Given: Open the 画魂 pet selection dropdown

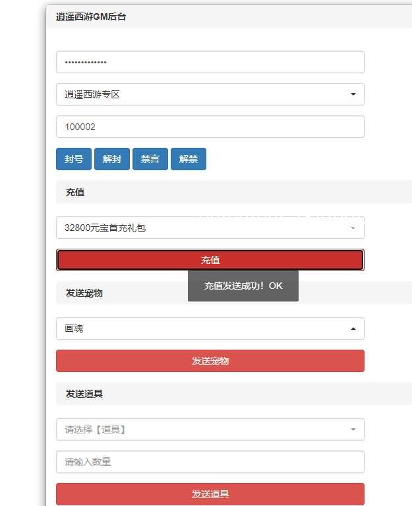Looking at the screenshot, I should pyautogui.click(x=210, y=329).
